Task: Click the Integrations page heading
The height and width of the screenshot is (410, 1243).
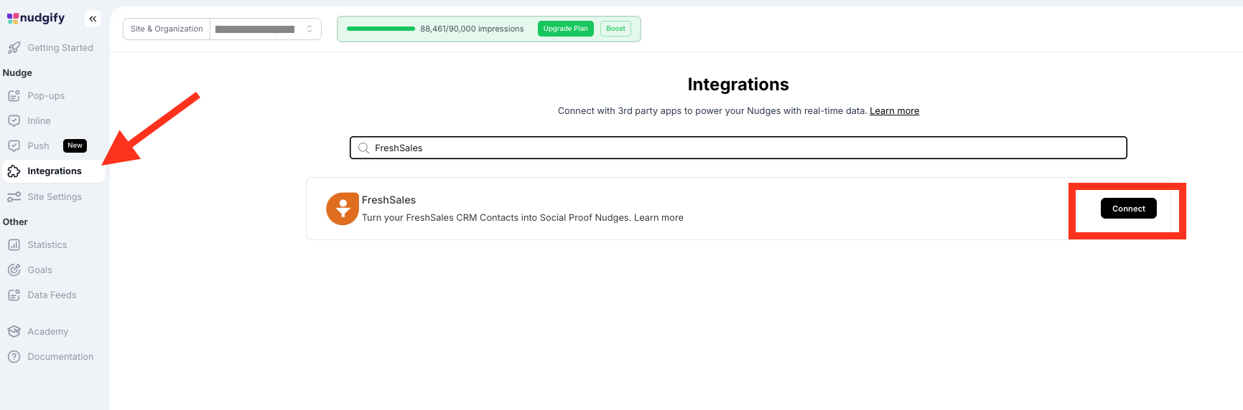Action: 738,85
